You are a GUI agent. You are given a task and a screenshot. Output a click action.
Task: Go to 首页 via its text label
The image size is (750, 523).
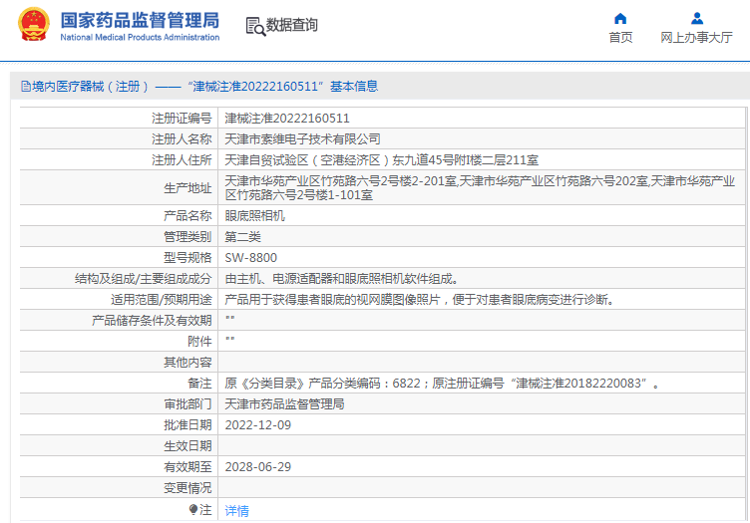click(620, 38)
